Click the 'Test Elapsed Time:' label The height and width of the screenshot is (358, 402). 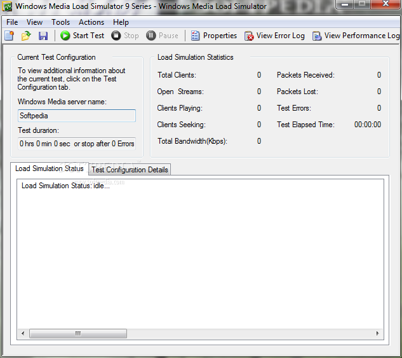pos(305,125)
